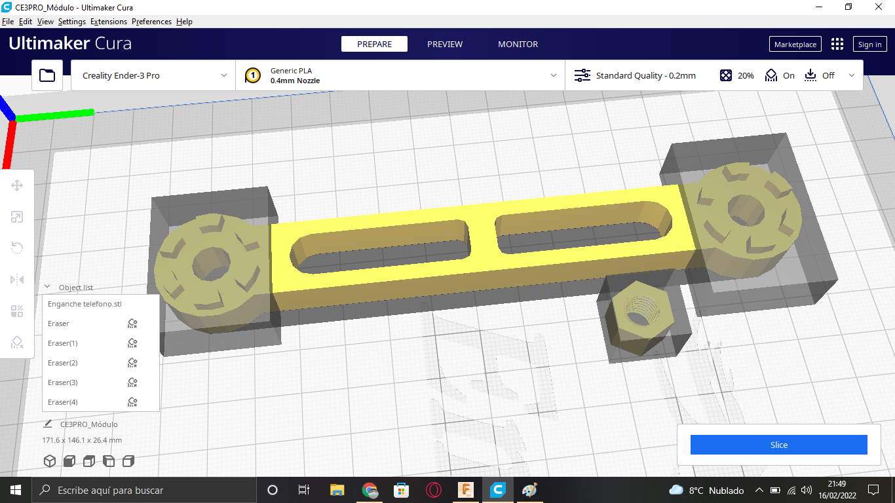895x503 pixels.
Task: Select Eraser(1) in the object list
Action: 101,343
